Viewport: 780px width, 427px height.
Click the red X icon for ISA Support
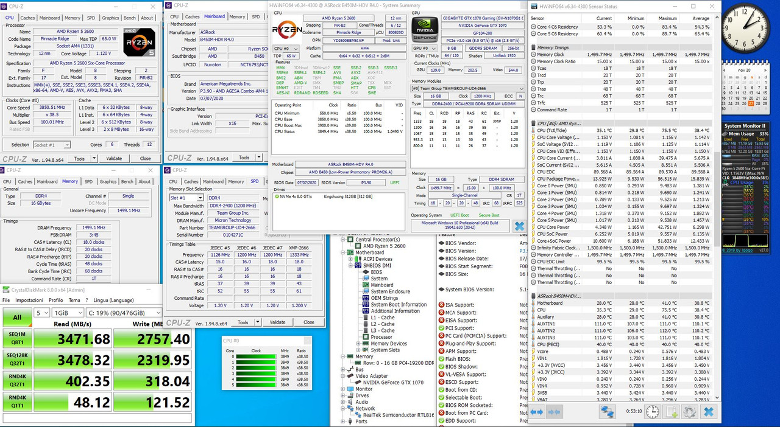(x=441, y=304)
